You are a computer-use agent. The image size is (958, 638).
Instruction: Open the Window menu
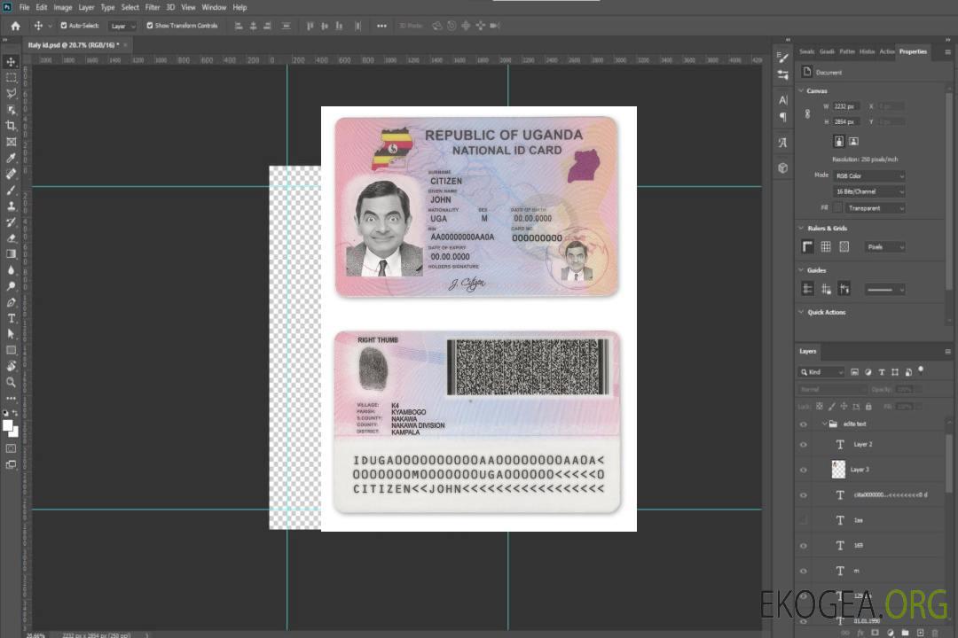coord(214,7)
